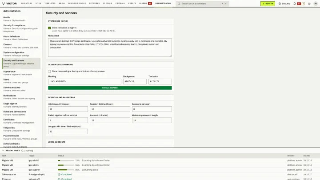Open the Alarms section
This screenshot has width=320, height=180.
(x=143, y=4)
